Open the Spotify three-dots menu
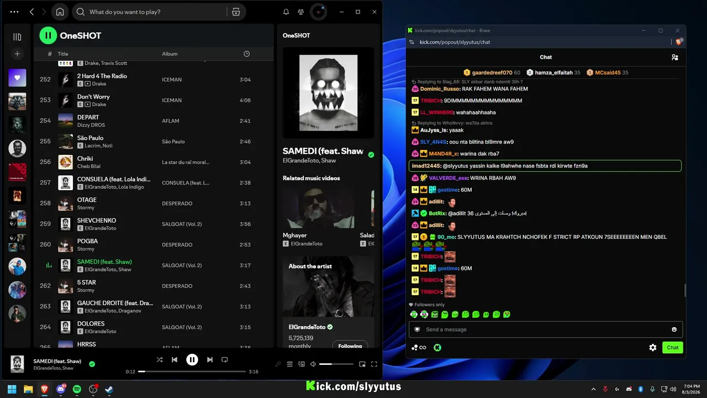This screenshot has height=398, width=707. click(14, 12)
